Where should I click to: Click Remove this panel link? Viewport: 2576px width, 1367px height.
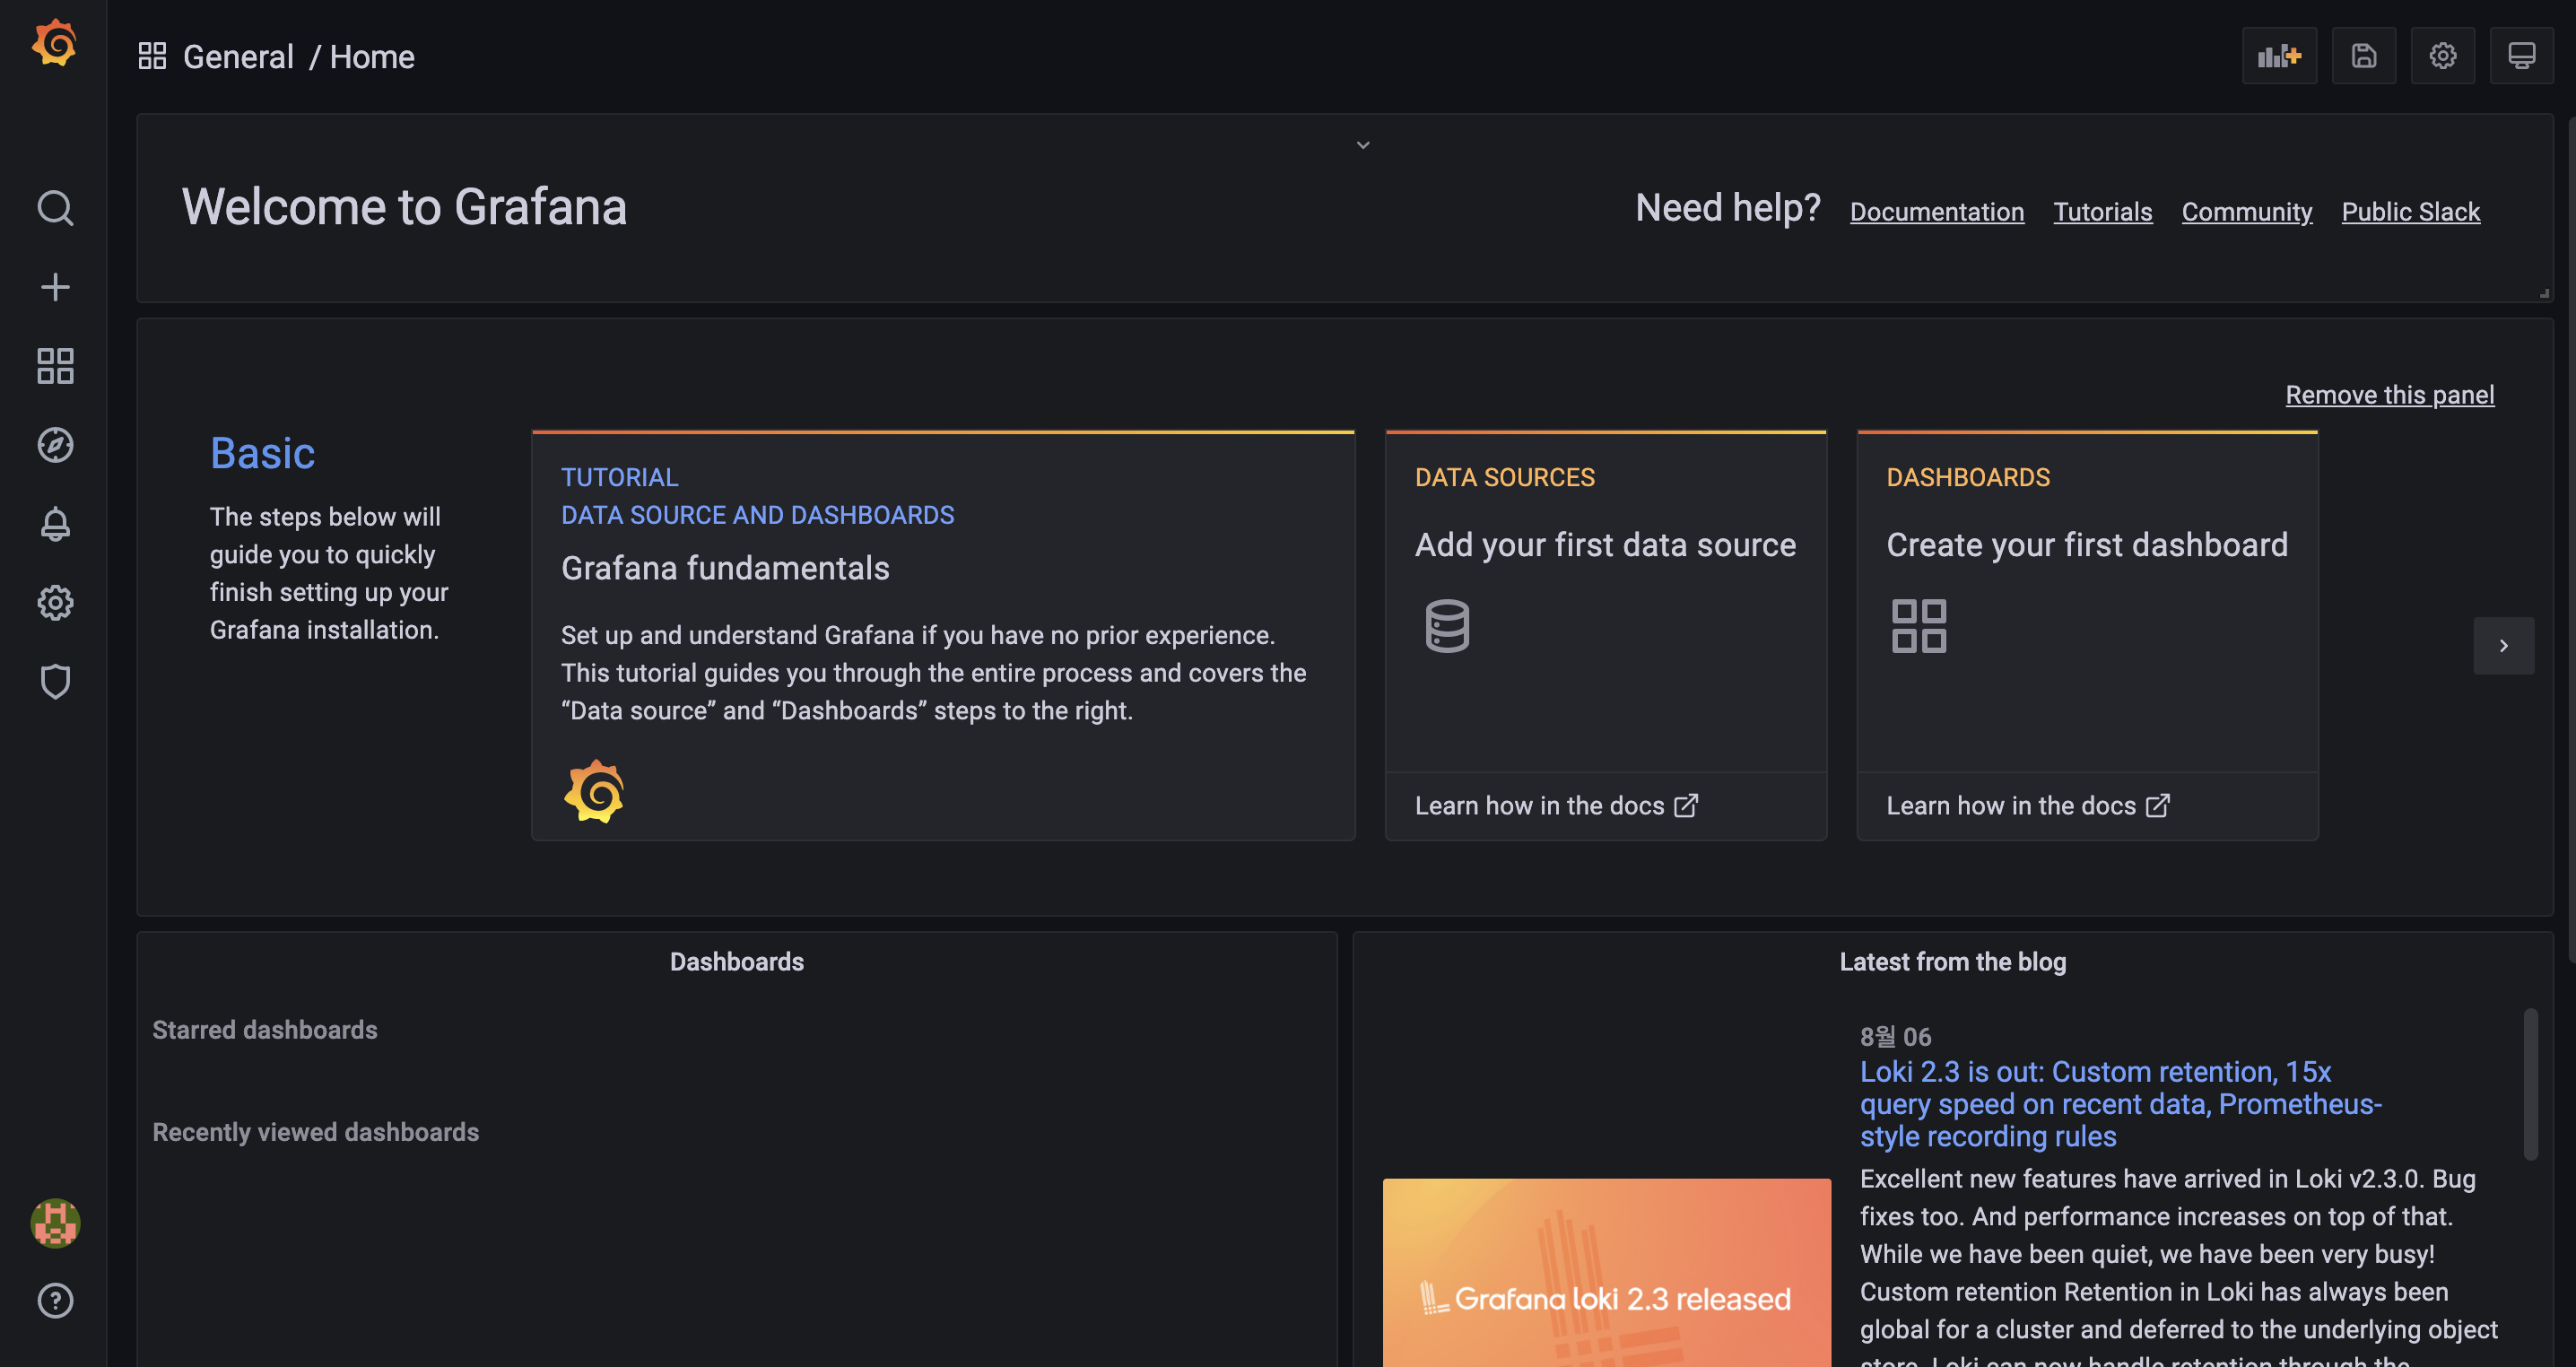[2389, 395]
